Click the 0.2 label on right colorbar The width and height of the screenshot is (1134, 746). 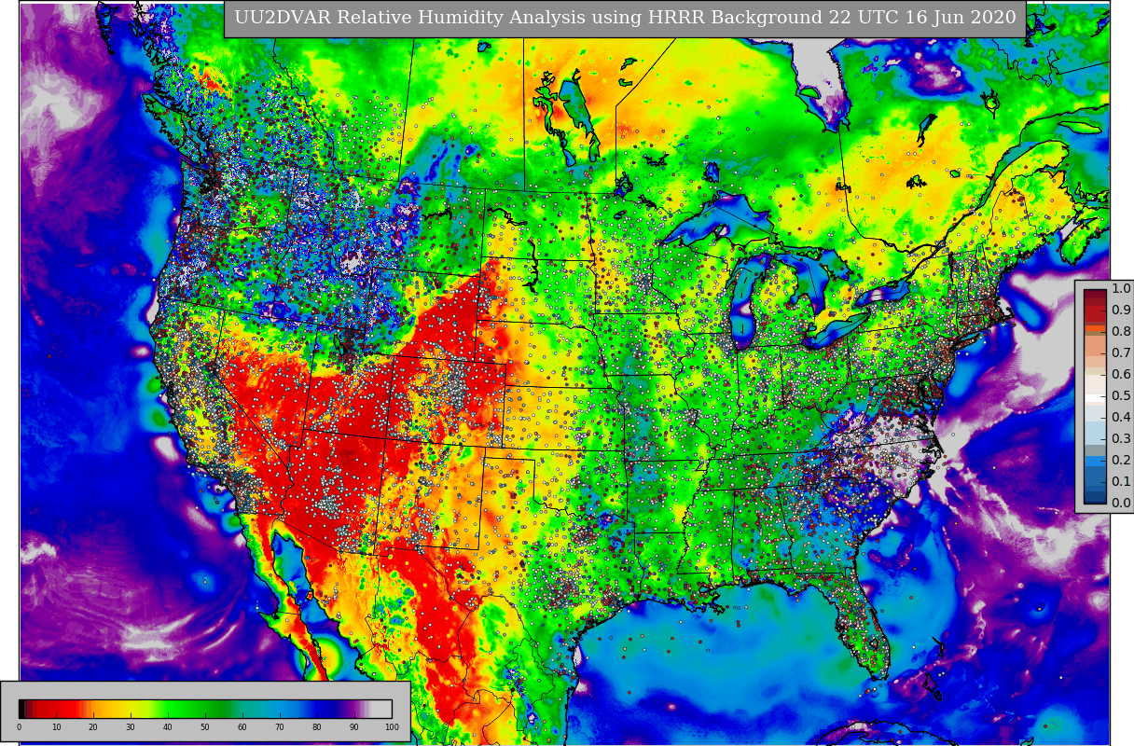click(x=1121, y=461)
